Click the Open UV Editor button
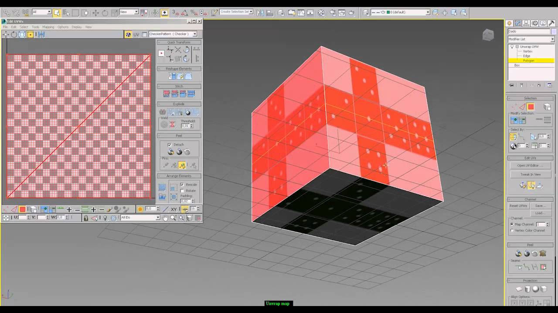 tap(530, 166)
